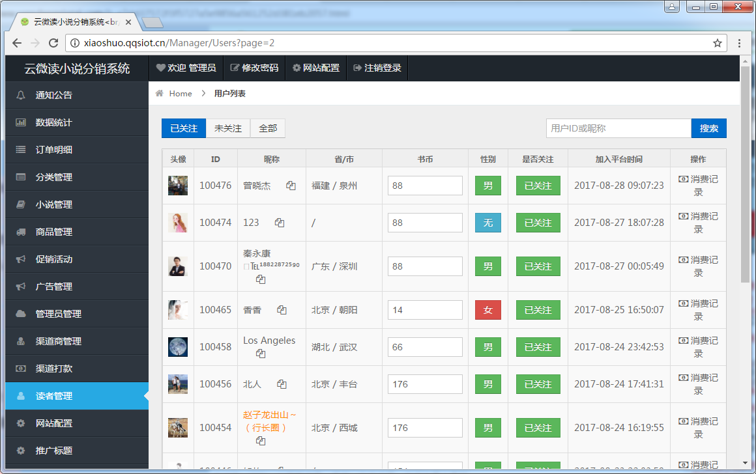
Task: Click the copy icon next to 北人
Action: click(x=282, y=384)
